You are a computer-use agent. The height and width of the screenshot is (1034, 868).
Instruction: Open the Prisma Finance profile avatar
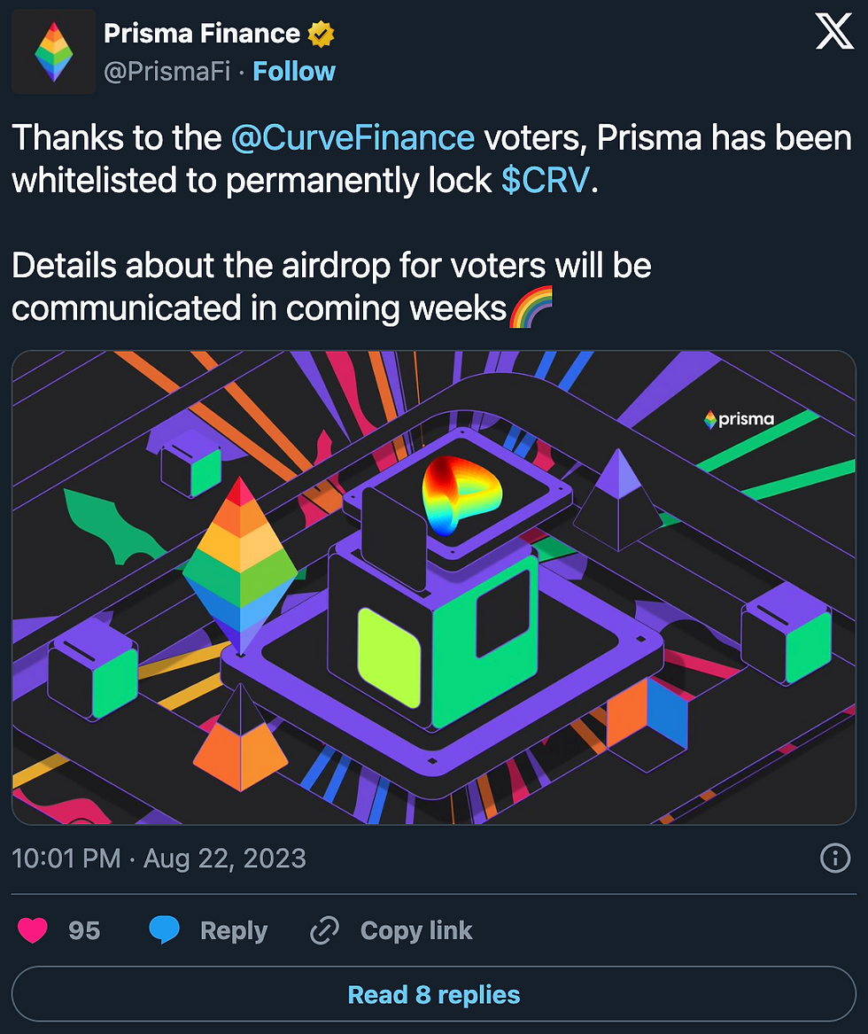[54, 51]
